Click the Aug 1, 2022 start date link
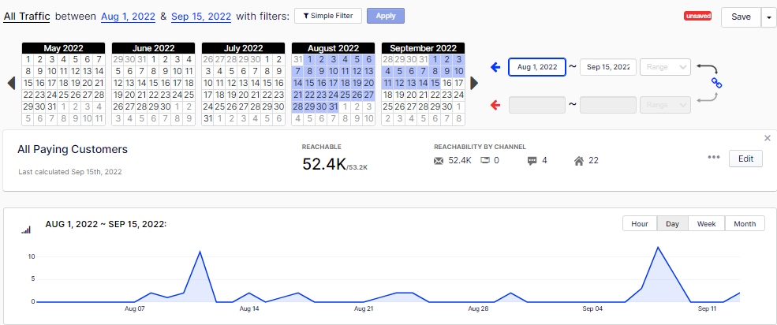 pos(129,17)
